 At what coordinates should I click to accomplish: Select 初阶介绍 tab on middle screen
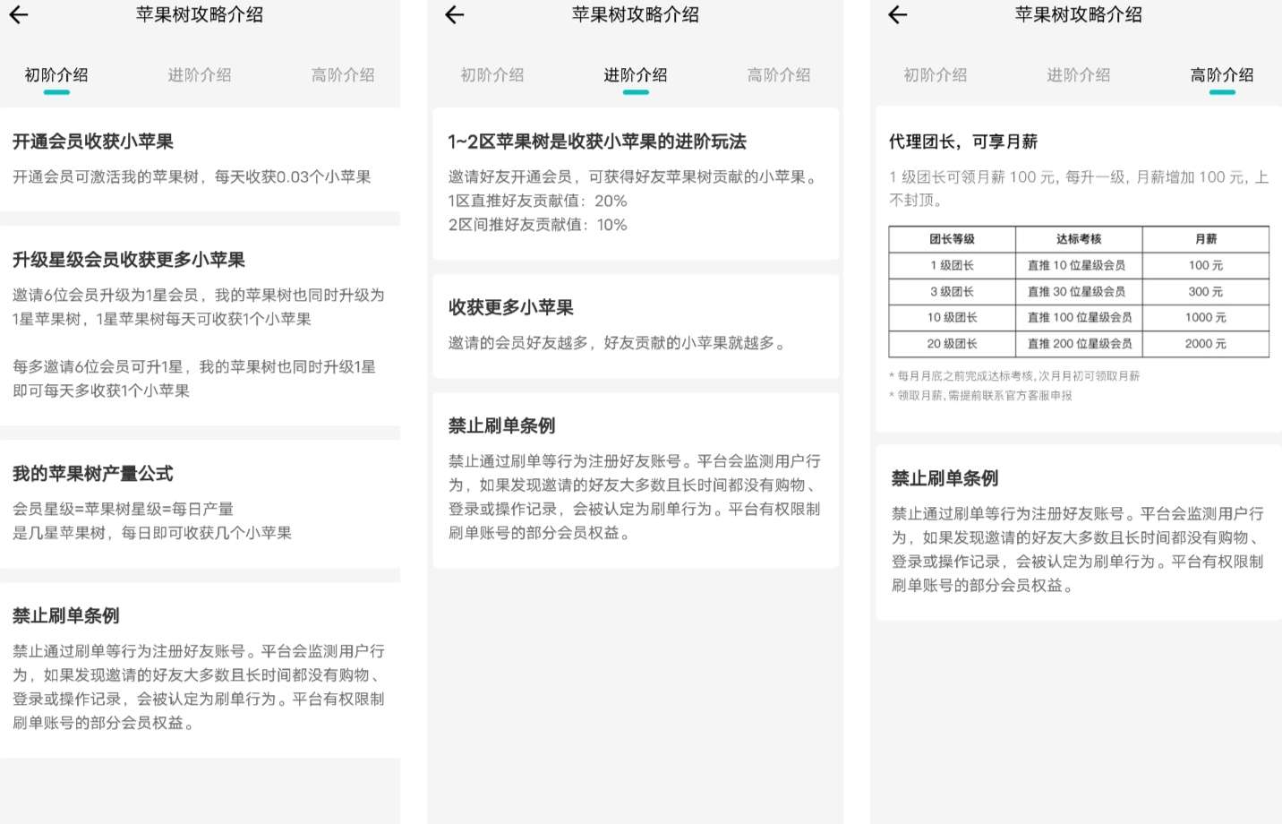tap(491, 75)
